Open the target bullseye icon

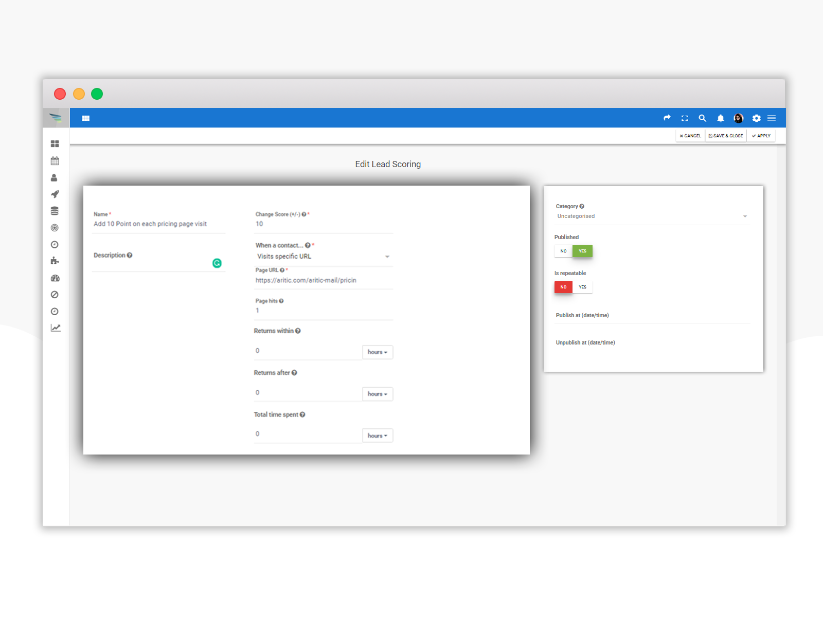(x=55, y=228)
